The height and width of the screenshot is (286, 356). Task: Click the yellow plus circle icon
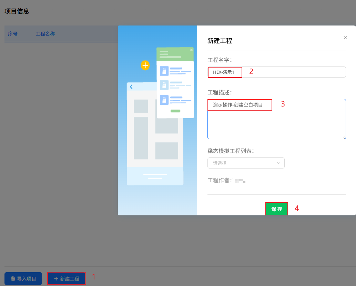[x=145, y=65]
